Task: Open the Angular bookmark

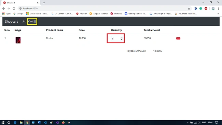Action: [81, 14]
